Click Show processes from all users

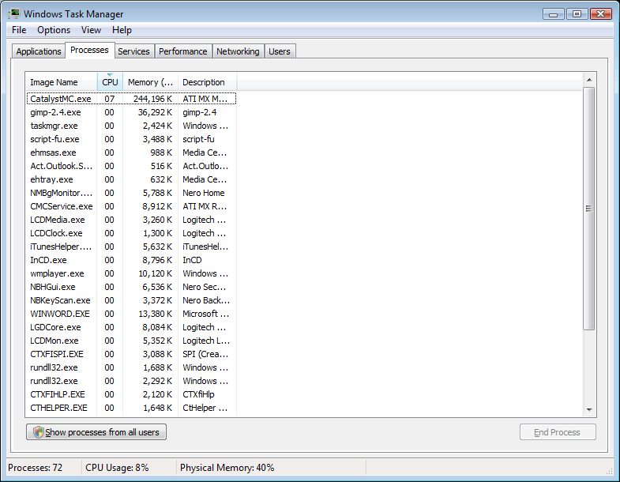(96, 432)
